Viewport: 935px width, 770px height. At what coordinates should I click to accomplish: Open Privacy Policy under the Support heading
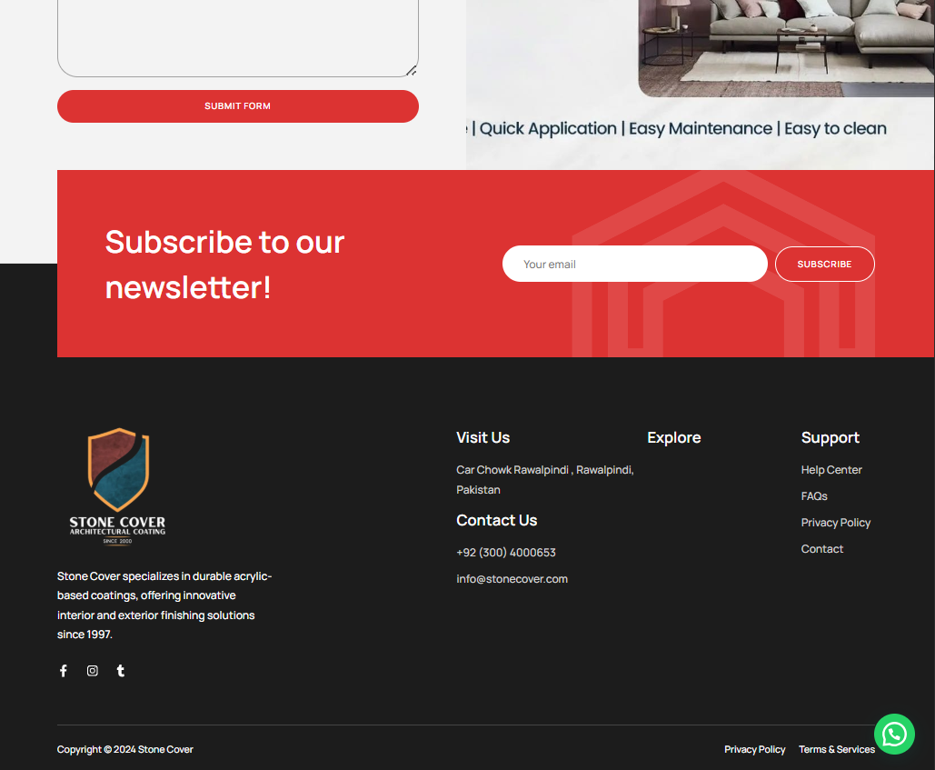[836, 523]
